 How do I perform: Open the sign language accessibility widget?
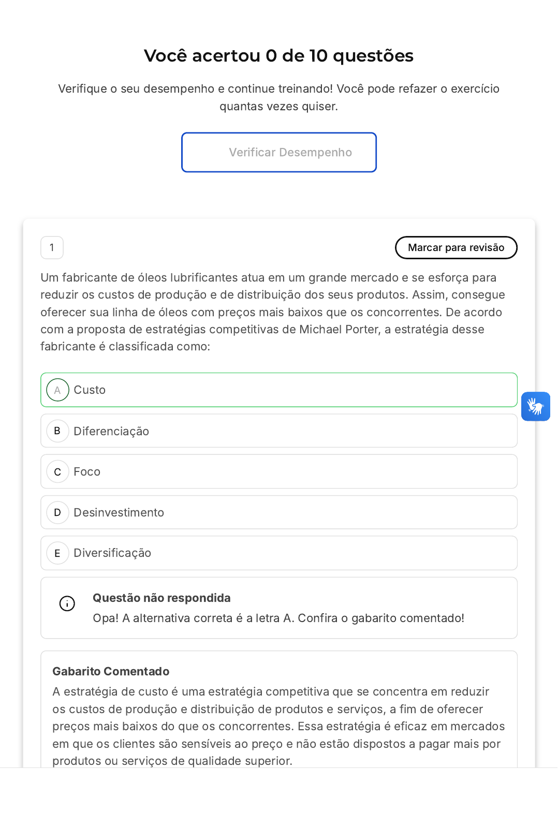coord(535,406)
